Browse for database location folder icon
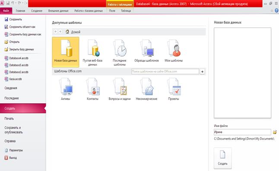The height and width of the screenshot is (171, 279). [x=275, y=132]
